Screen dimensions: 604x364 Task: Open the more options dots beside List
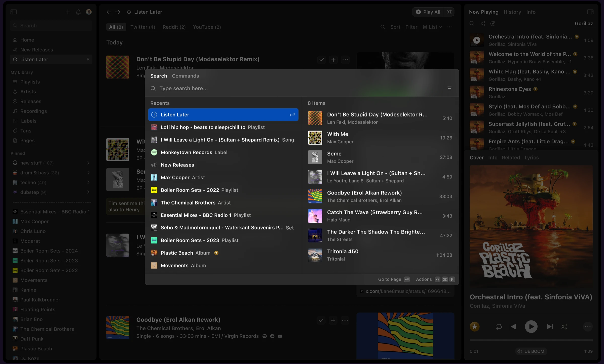(449, 27)
